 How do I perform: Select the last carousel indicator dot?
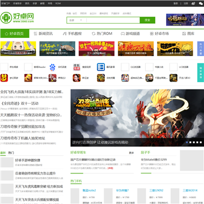click(201, 142)
